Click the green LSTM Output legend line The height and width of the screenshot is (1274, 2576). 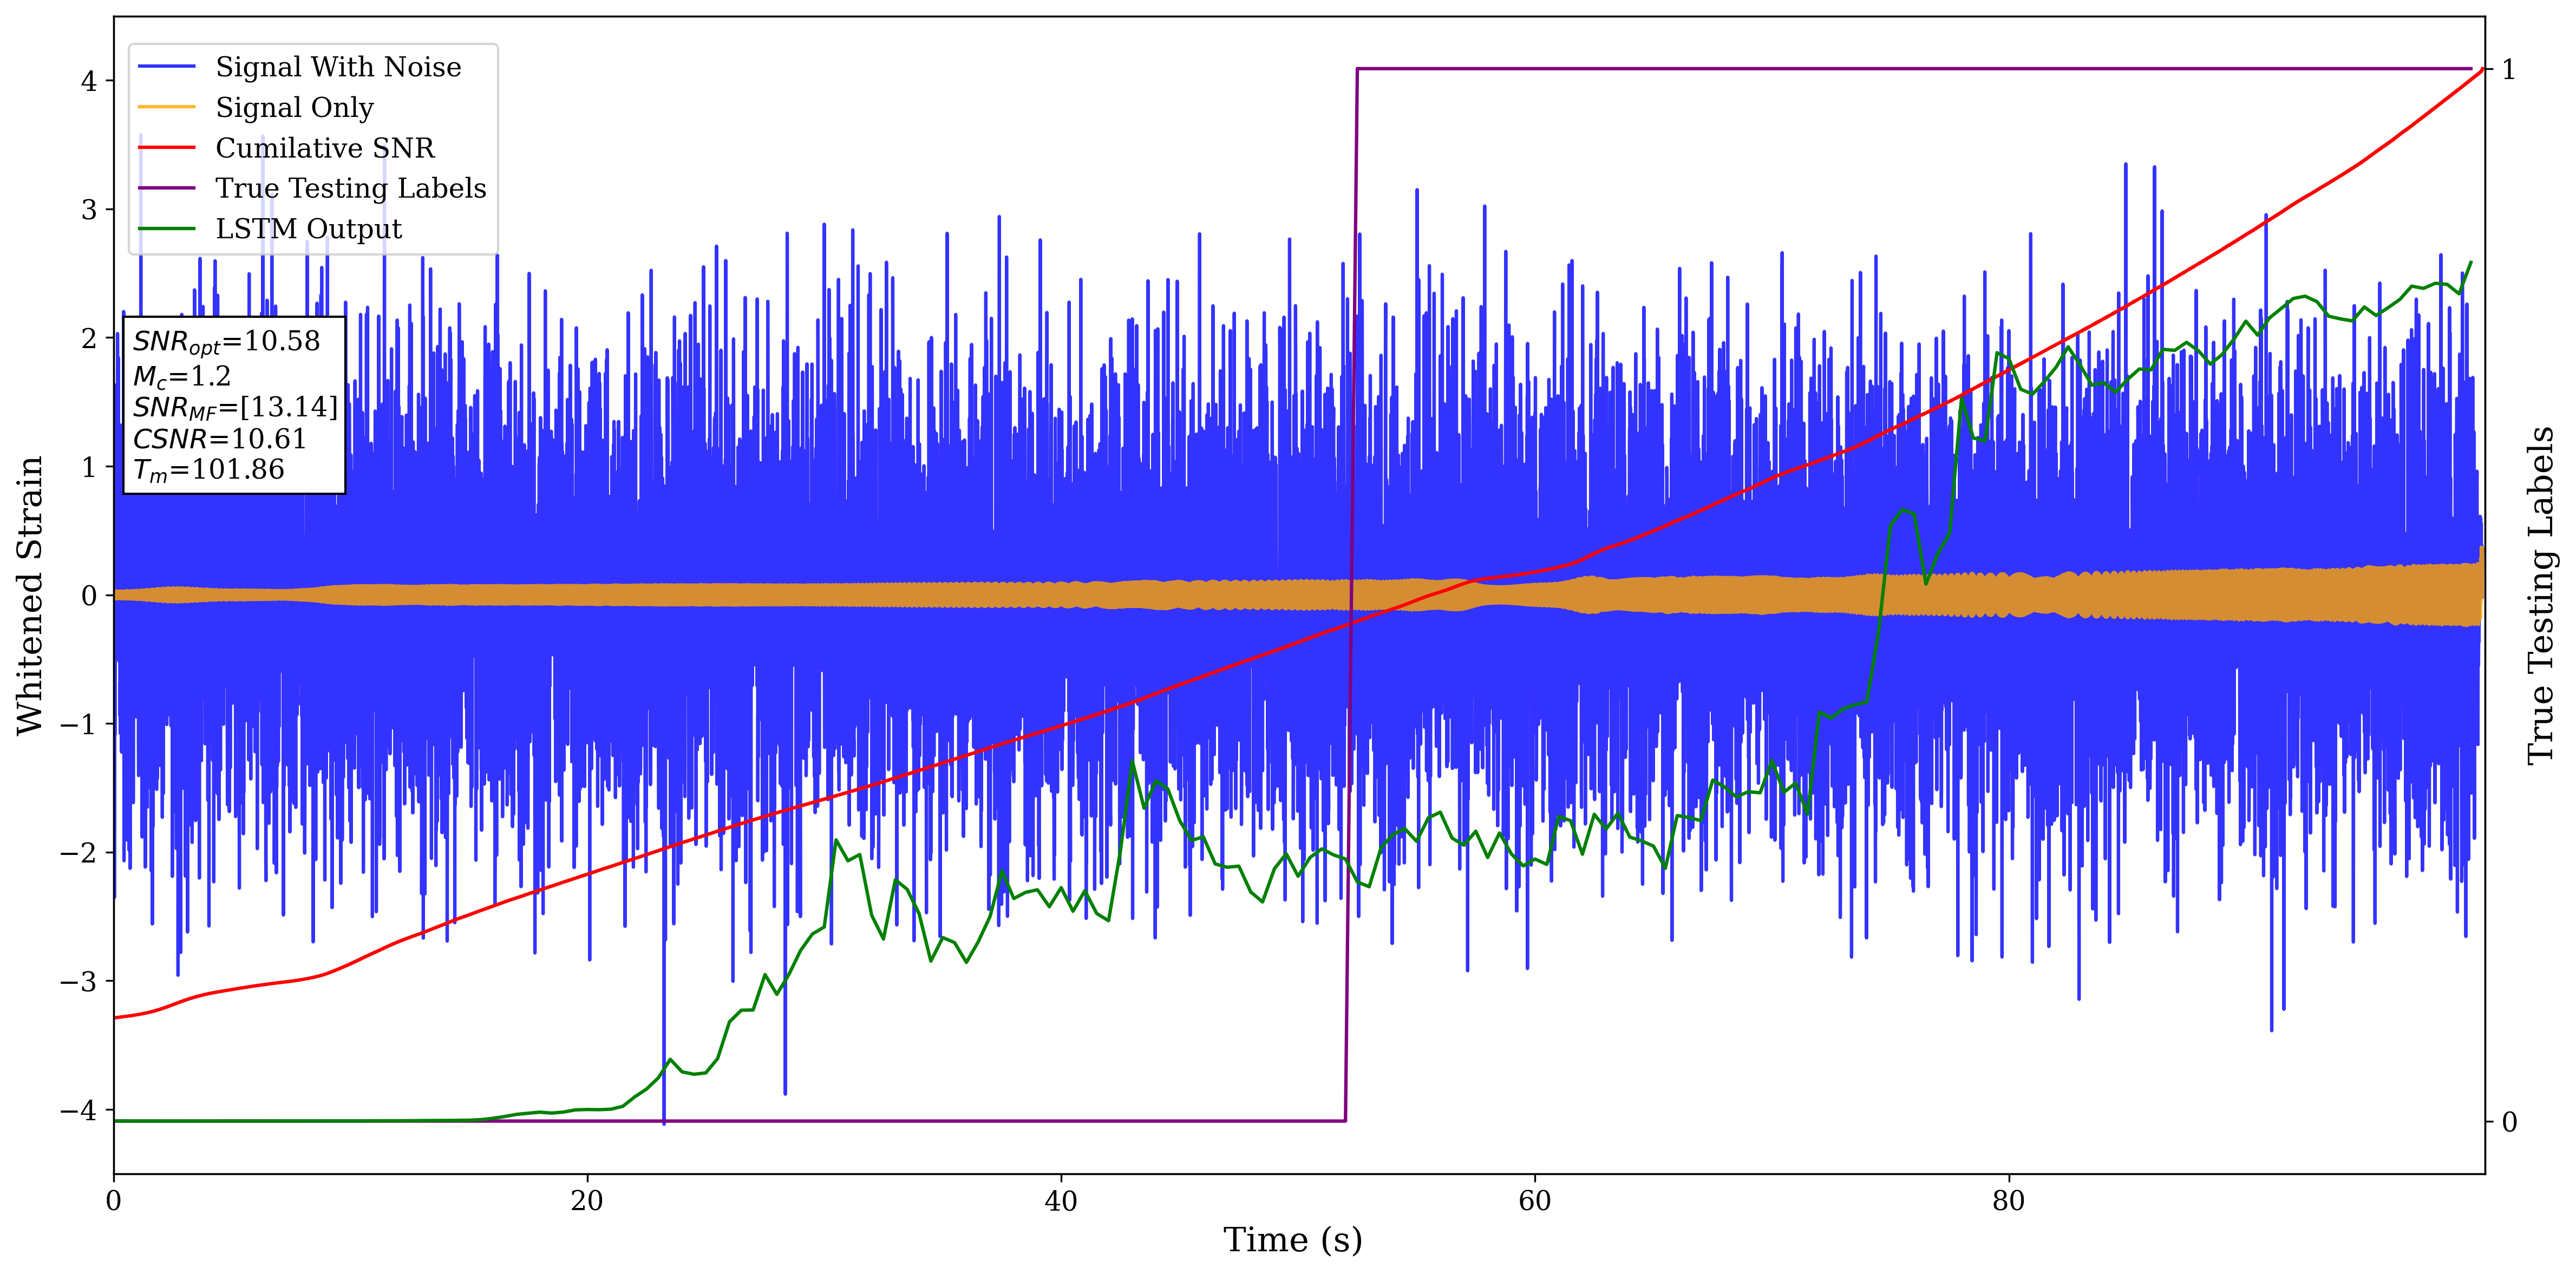(166, 229)
